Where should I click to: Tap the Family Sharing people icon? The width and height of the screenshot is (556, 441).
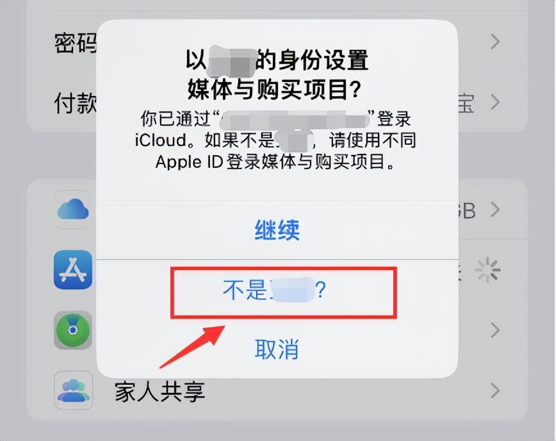(73, 390)
